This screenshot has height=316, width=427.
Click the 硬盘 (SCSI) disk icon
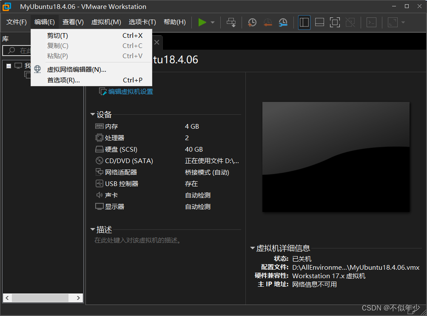tap(100, 150)
